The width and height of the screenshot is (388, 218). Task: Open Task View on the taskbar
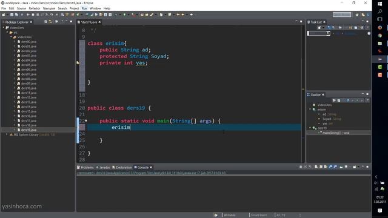tap(380, 19)
